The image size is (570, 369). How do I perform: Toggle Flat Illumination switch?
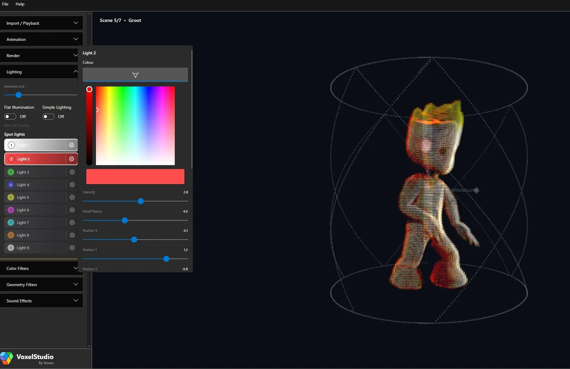[10, 117]
